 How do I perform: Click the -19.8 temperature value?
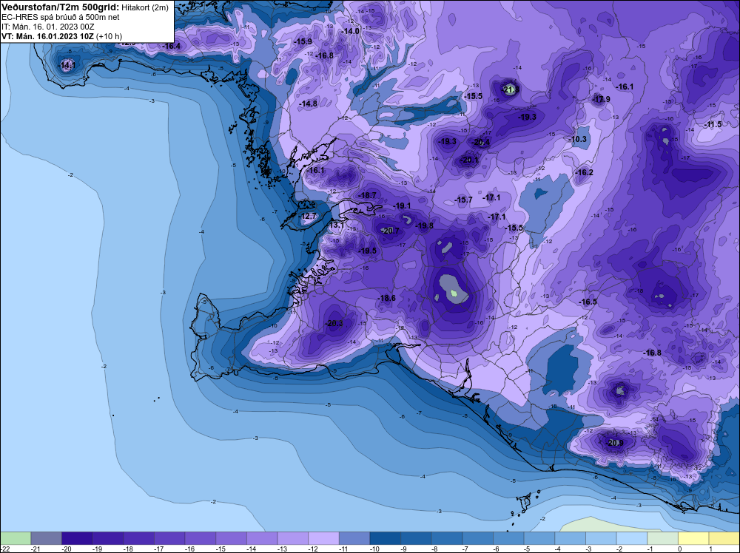click(x=424, y=225)
